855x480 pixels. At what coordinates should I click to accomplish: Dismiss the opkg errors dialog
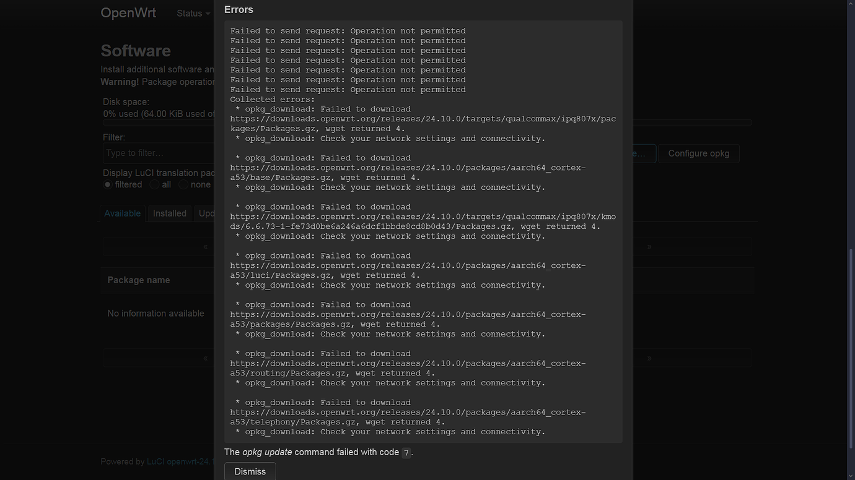tap(250, 471)
